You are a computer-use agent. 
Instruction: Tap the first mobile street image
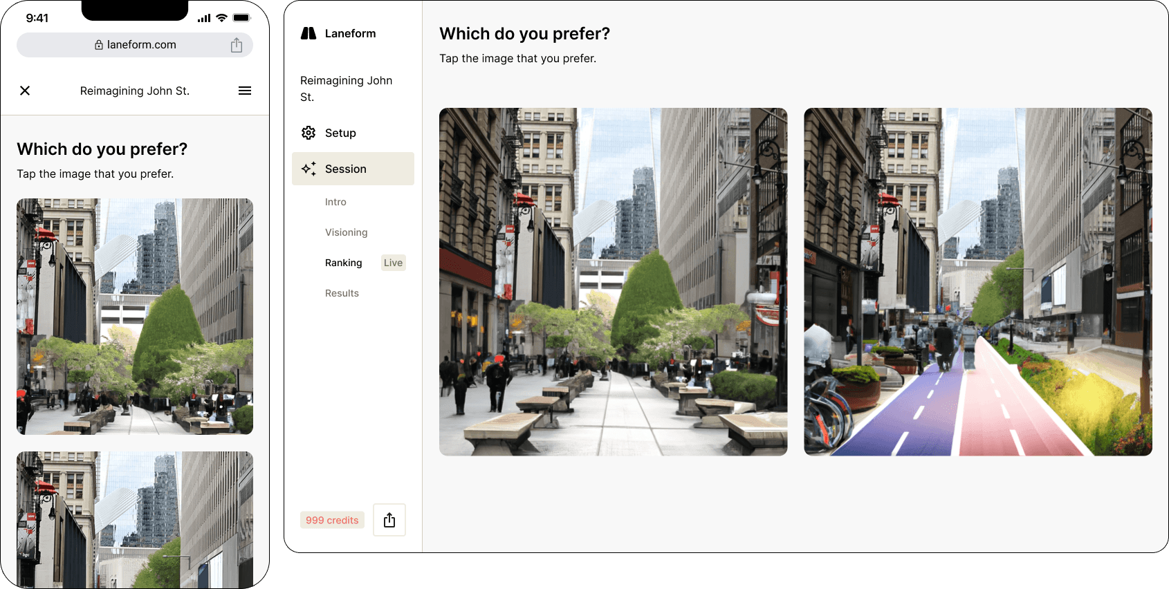click(135, 317)
